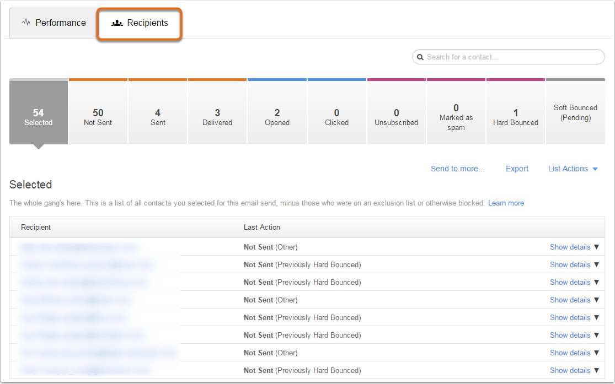Filter by 2 Opened recipients
The height and width of the screenshot is (384, 615).
click(x=277, y=112)
